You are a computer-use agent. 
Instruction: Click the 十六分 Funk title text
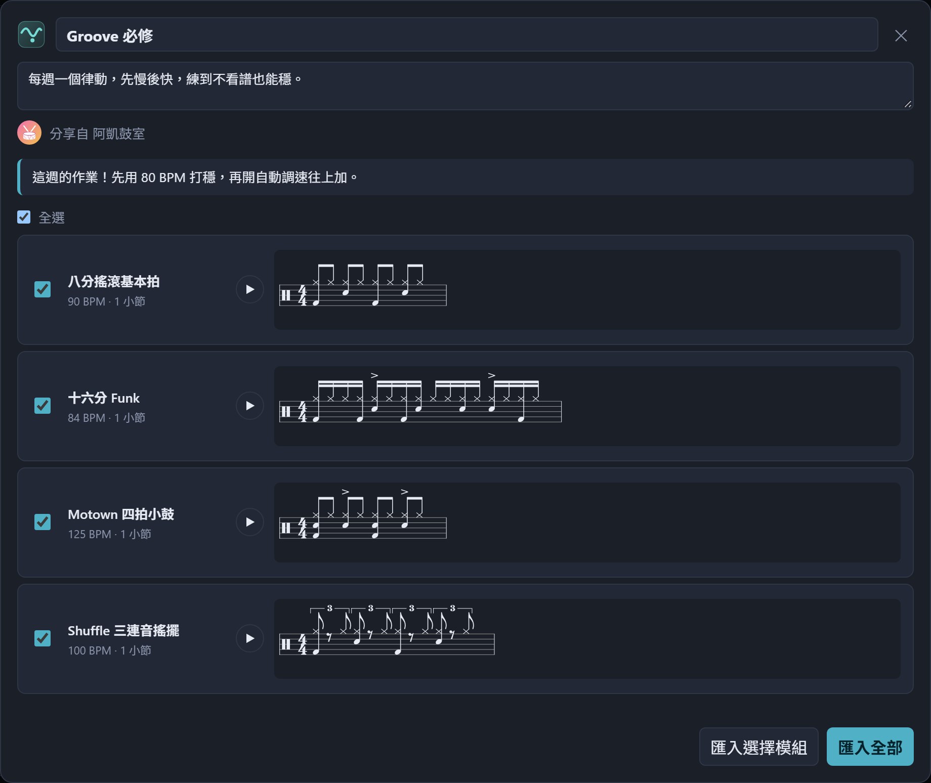[x=104, y=398]
